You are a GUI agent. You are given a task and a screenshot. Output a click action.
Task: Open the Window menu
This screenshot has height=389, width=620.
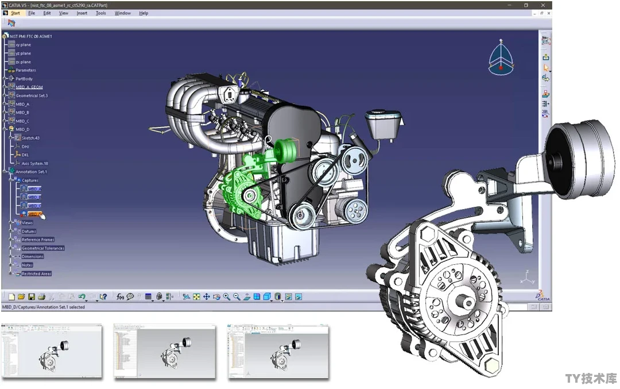coord(123,13)
